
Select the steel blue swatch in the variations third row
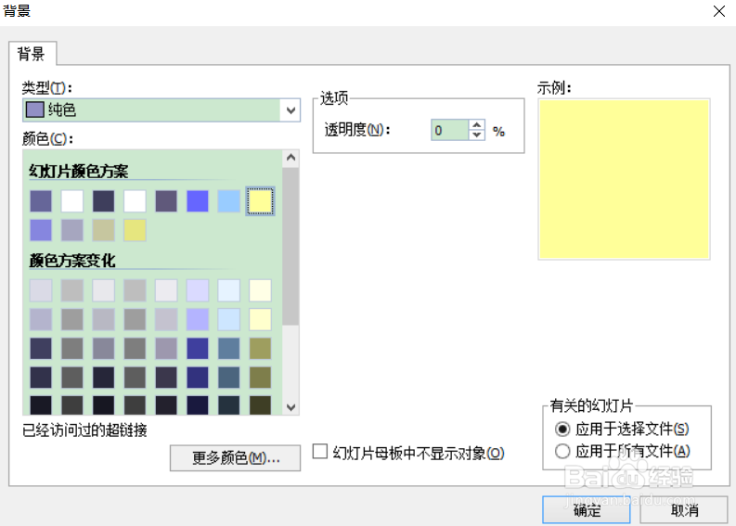tap(229, 349)
